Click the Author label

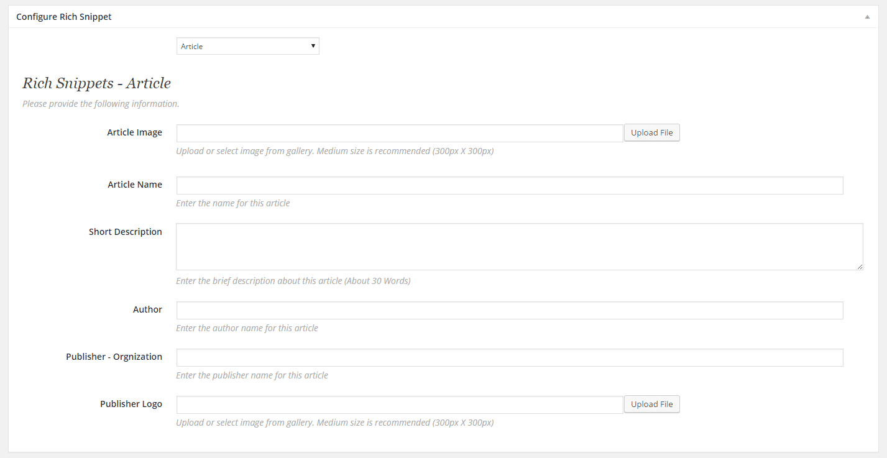pyautogui.click(x=147, y=309)
